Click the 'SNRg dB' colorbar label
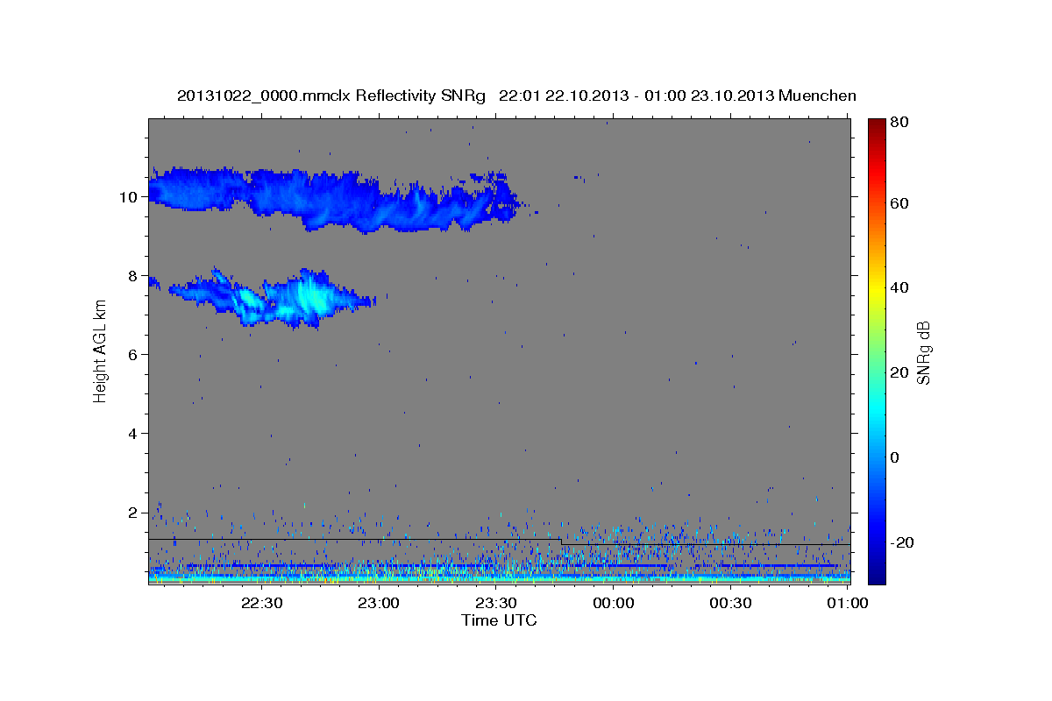The height and width of the screenshot is (701, 1052). click(x=923, y=353)
